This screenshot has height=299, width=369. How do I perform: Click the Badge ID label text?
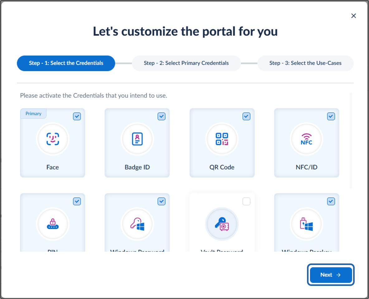(137, 167)
